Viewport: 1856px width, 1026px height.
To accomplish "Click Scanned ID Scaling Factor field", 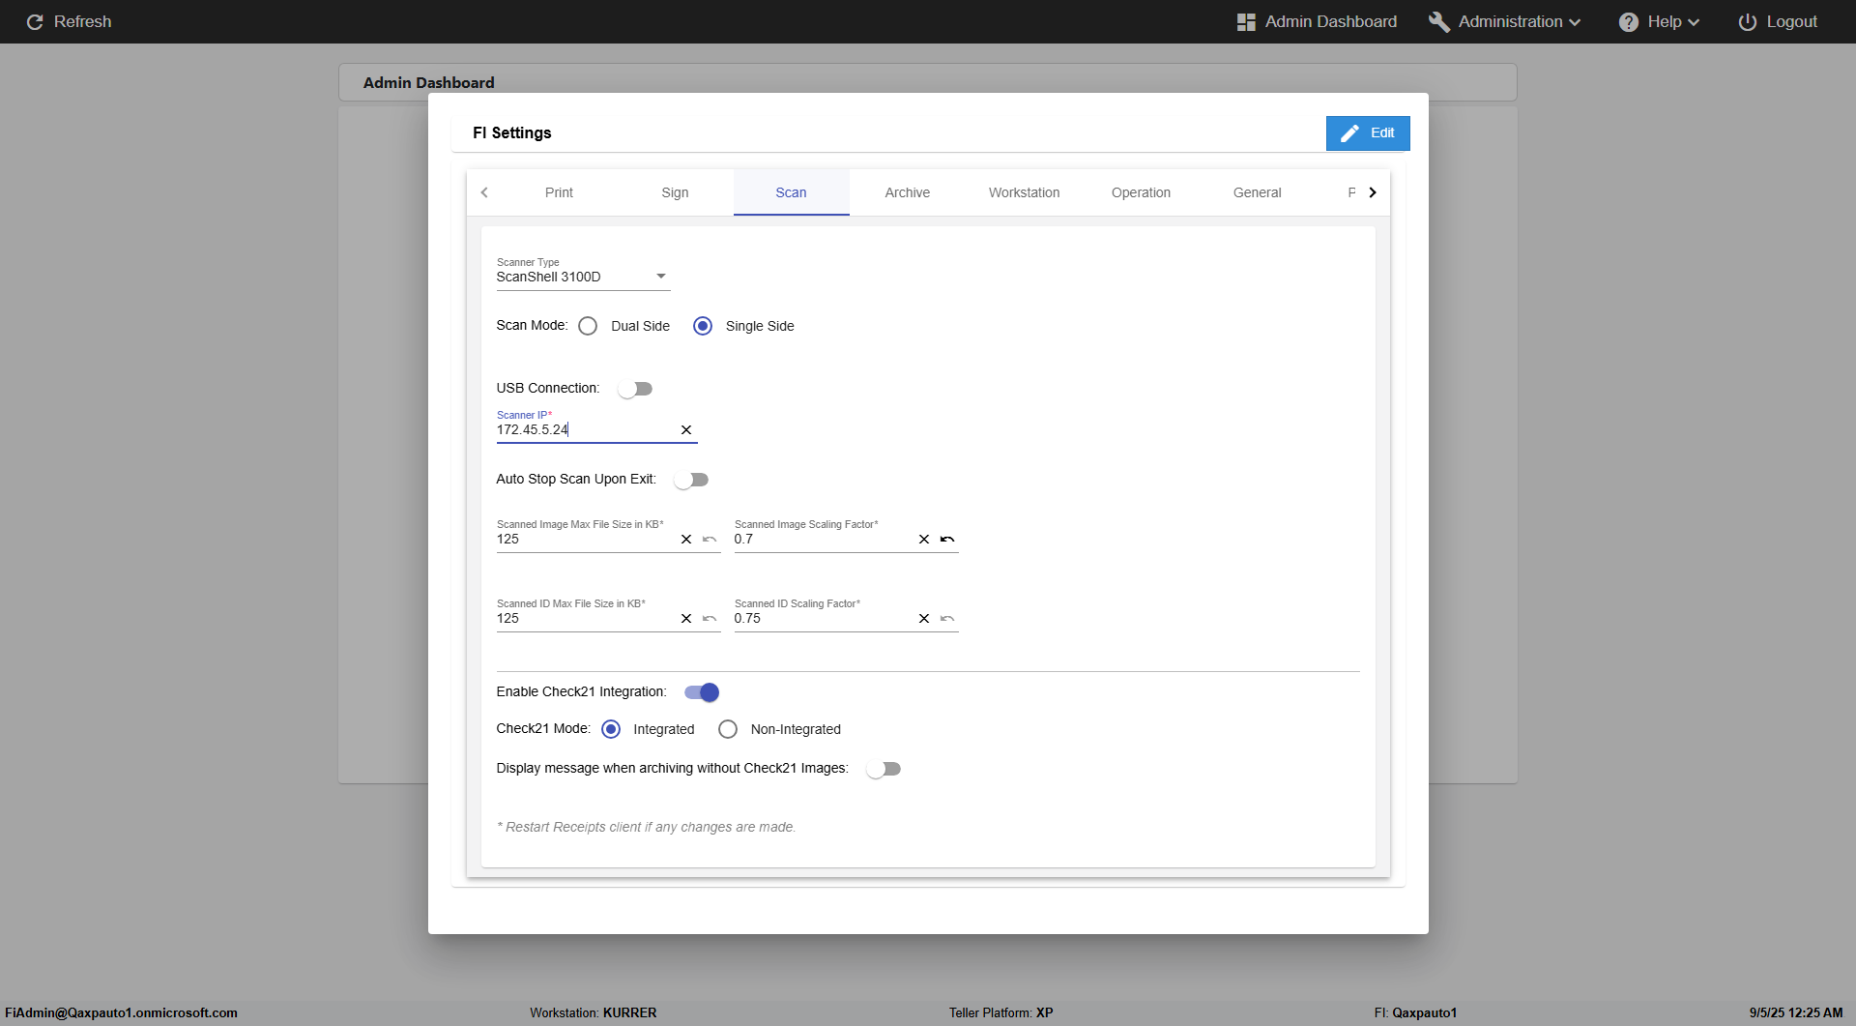I will [824, 619].
